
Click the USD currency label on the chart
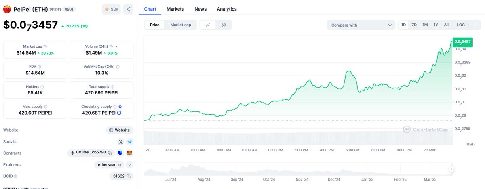pos(470,144)
